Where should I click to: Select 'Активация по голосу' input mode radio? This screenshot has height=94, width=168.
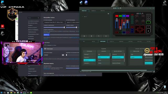[45, 45]
